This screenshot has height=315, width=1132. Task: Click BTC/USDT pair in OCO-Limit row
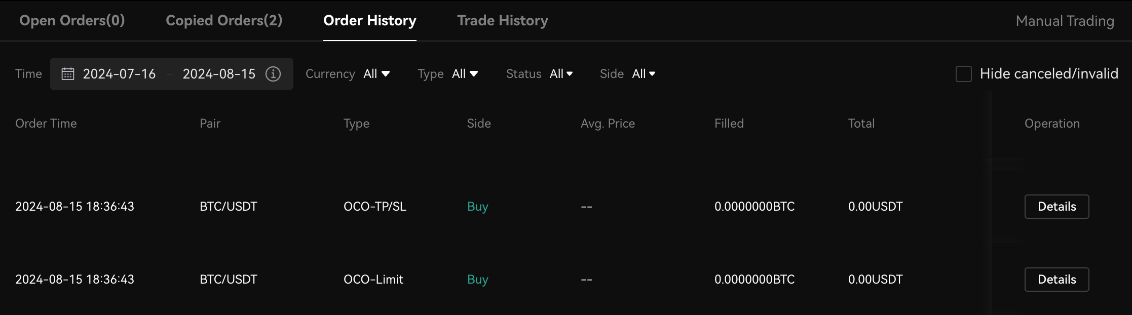[229, 280]
